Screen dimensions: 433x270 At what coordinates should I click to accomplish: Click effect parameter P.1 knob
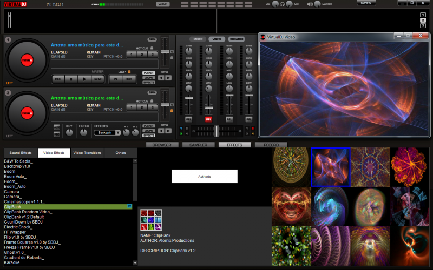point(126,133)
